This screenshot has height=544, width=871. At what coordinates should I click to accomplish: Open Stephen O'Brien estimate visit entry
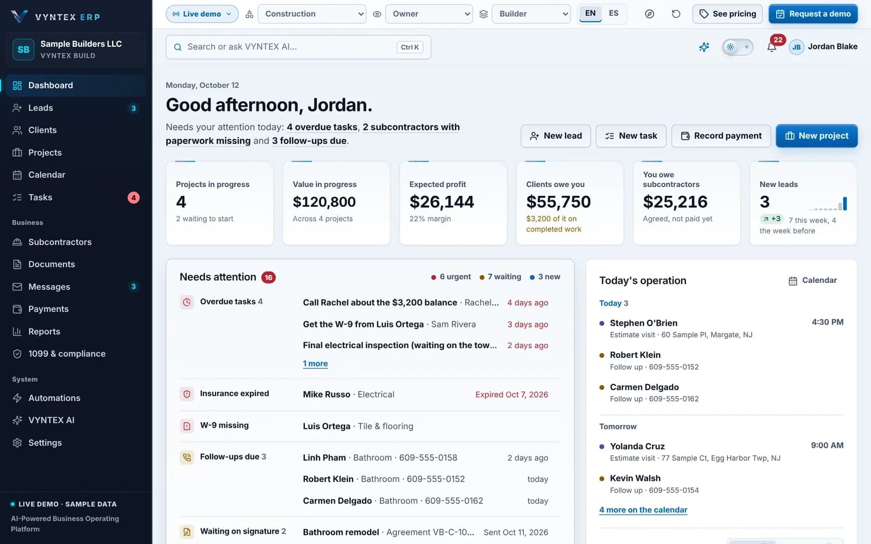coord(721,329)
